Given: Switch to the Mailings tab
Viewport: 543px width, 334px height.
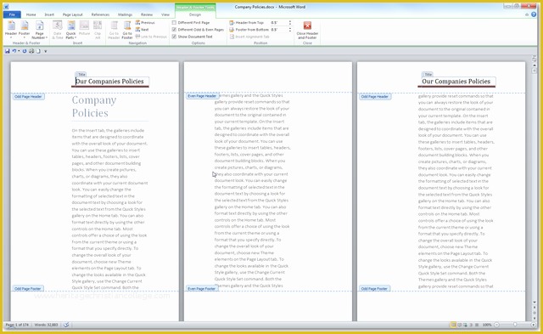Looking at the screenshot, I should [x=125, y=14].
